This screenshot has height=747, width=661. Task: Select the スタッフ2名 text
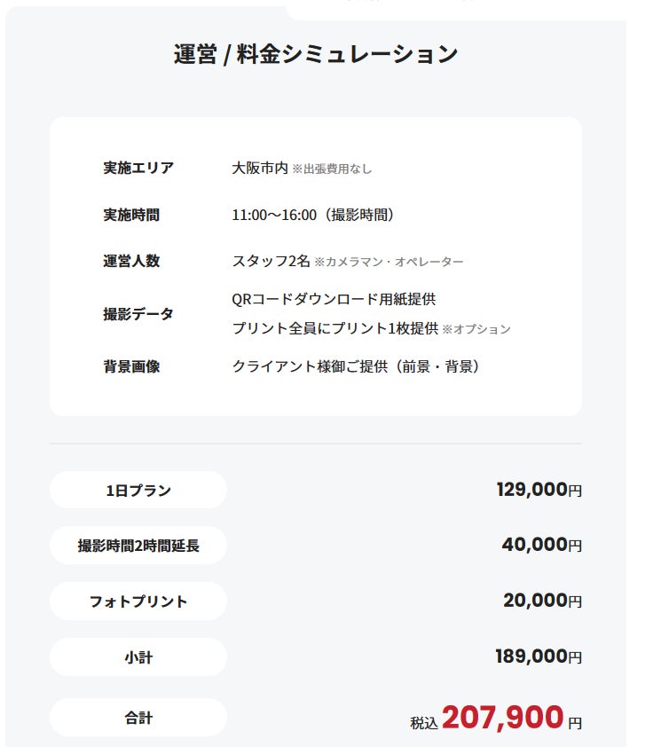pyautogui.click(x=271, y=261)
